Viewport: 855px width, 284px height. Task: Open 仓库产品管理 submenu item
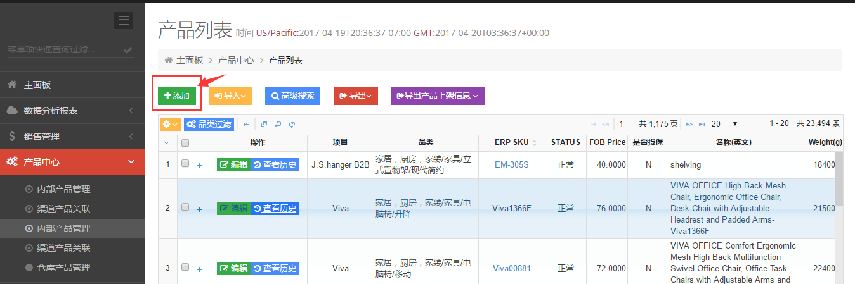tap(63, 268)
